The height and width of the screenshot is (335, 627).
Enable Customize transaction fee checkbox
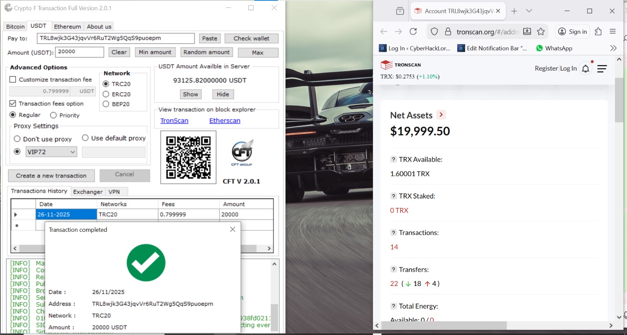[x=13, y=80]
